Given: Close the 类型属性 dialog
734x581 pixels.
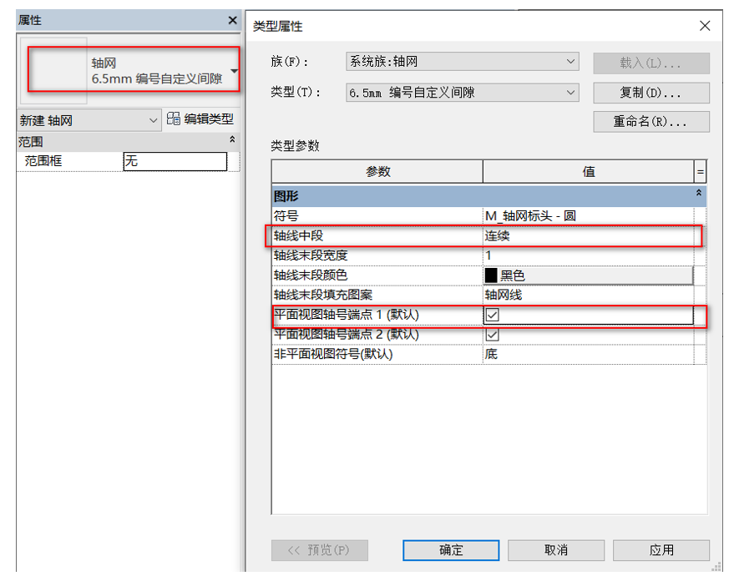Looking at the screenshot, I should pos(705,26).
